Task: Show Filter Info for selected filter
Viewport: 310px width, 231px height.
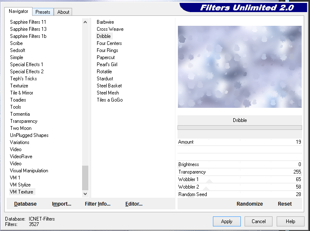Action: pyautogui.click(x=97, y=204)
